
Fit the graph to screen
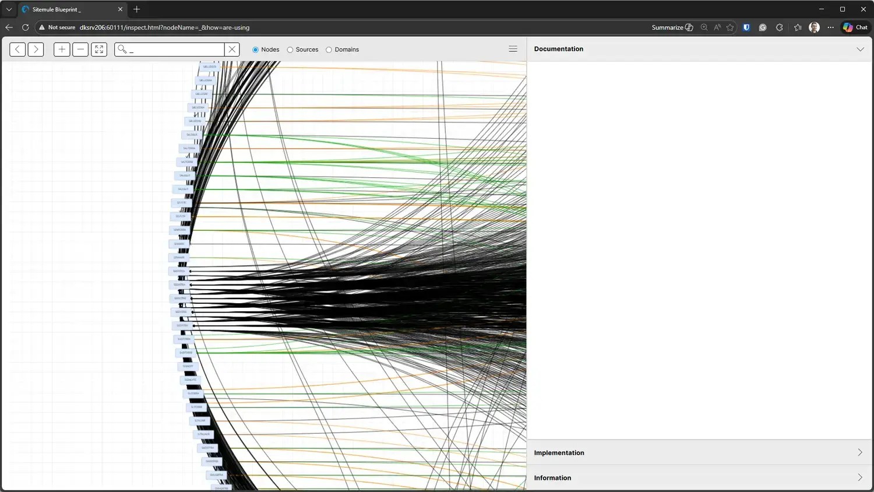[99, 50]
